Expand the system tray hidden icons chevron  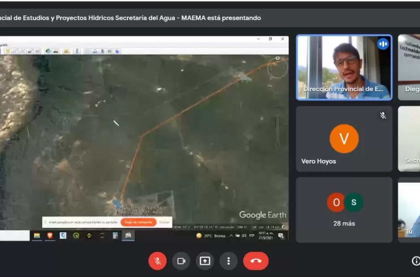pyautogui.click(x=231, y=235)
